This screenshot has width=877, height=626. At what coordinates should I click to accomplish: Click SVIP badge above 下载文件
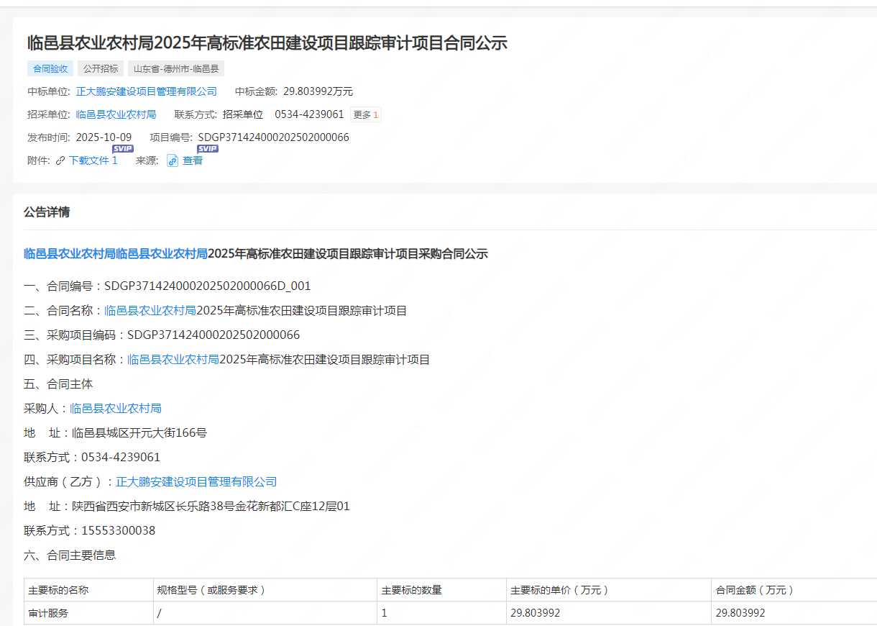point(122,149)
